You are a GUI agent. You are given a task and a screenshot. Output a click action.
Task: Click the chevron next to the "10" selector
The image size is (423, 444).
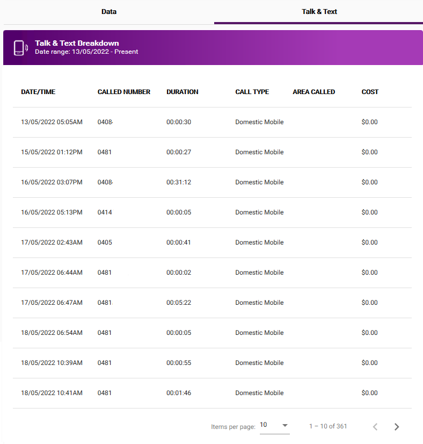[x=285, y=425]
